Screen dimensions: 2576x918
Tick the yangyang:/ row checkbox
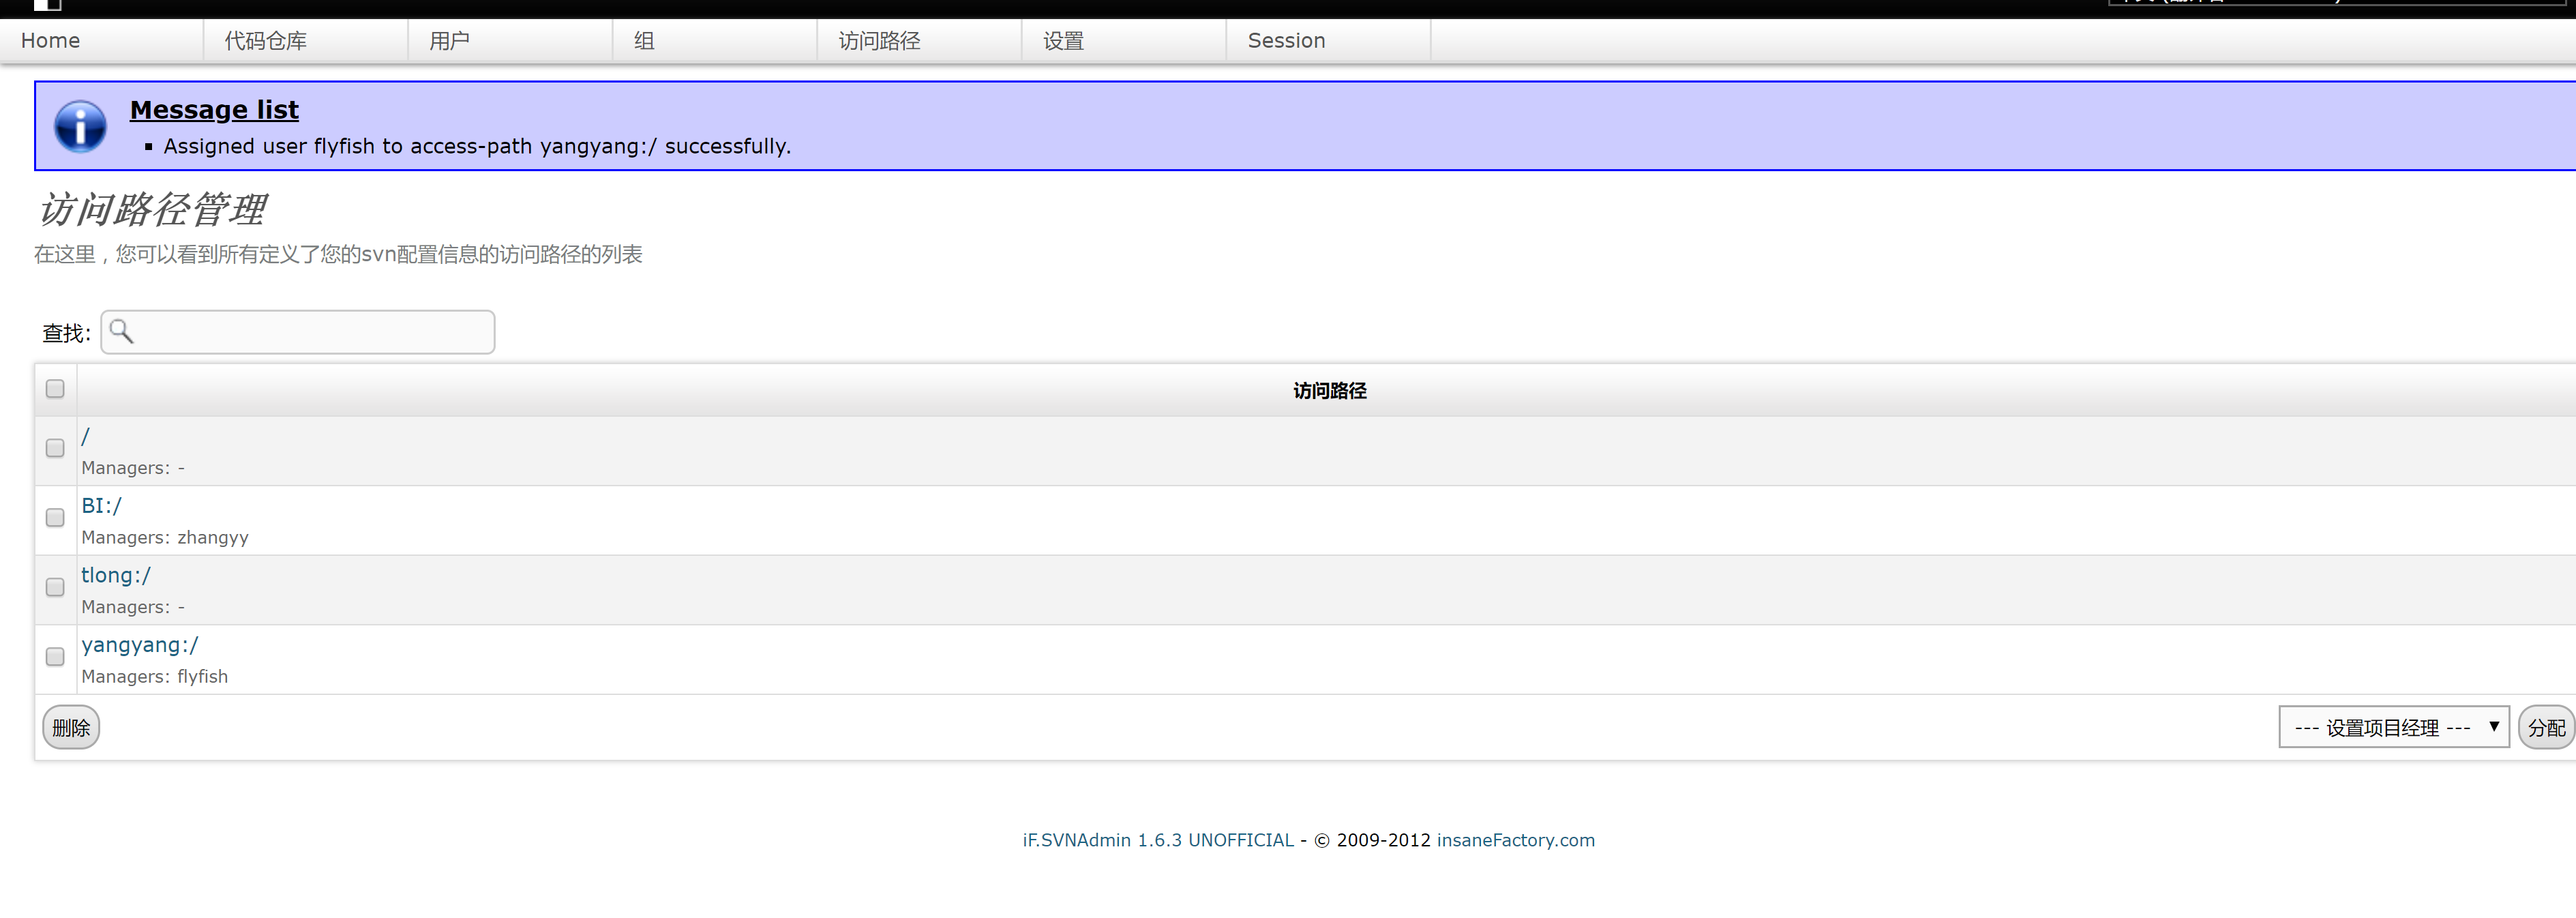pyautogui.click(x=55, y=657)
